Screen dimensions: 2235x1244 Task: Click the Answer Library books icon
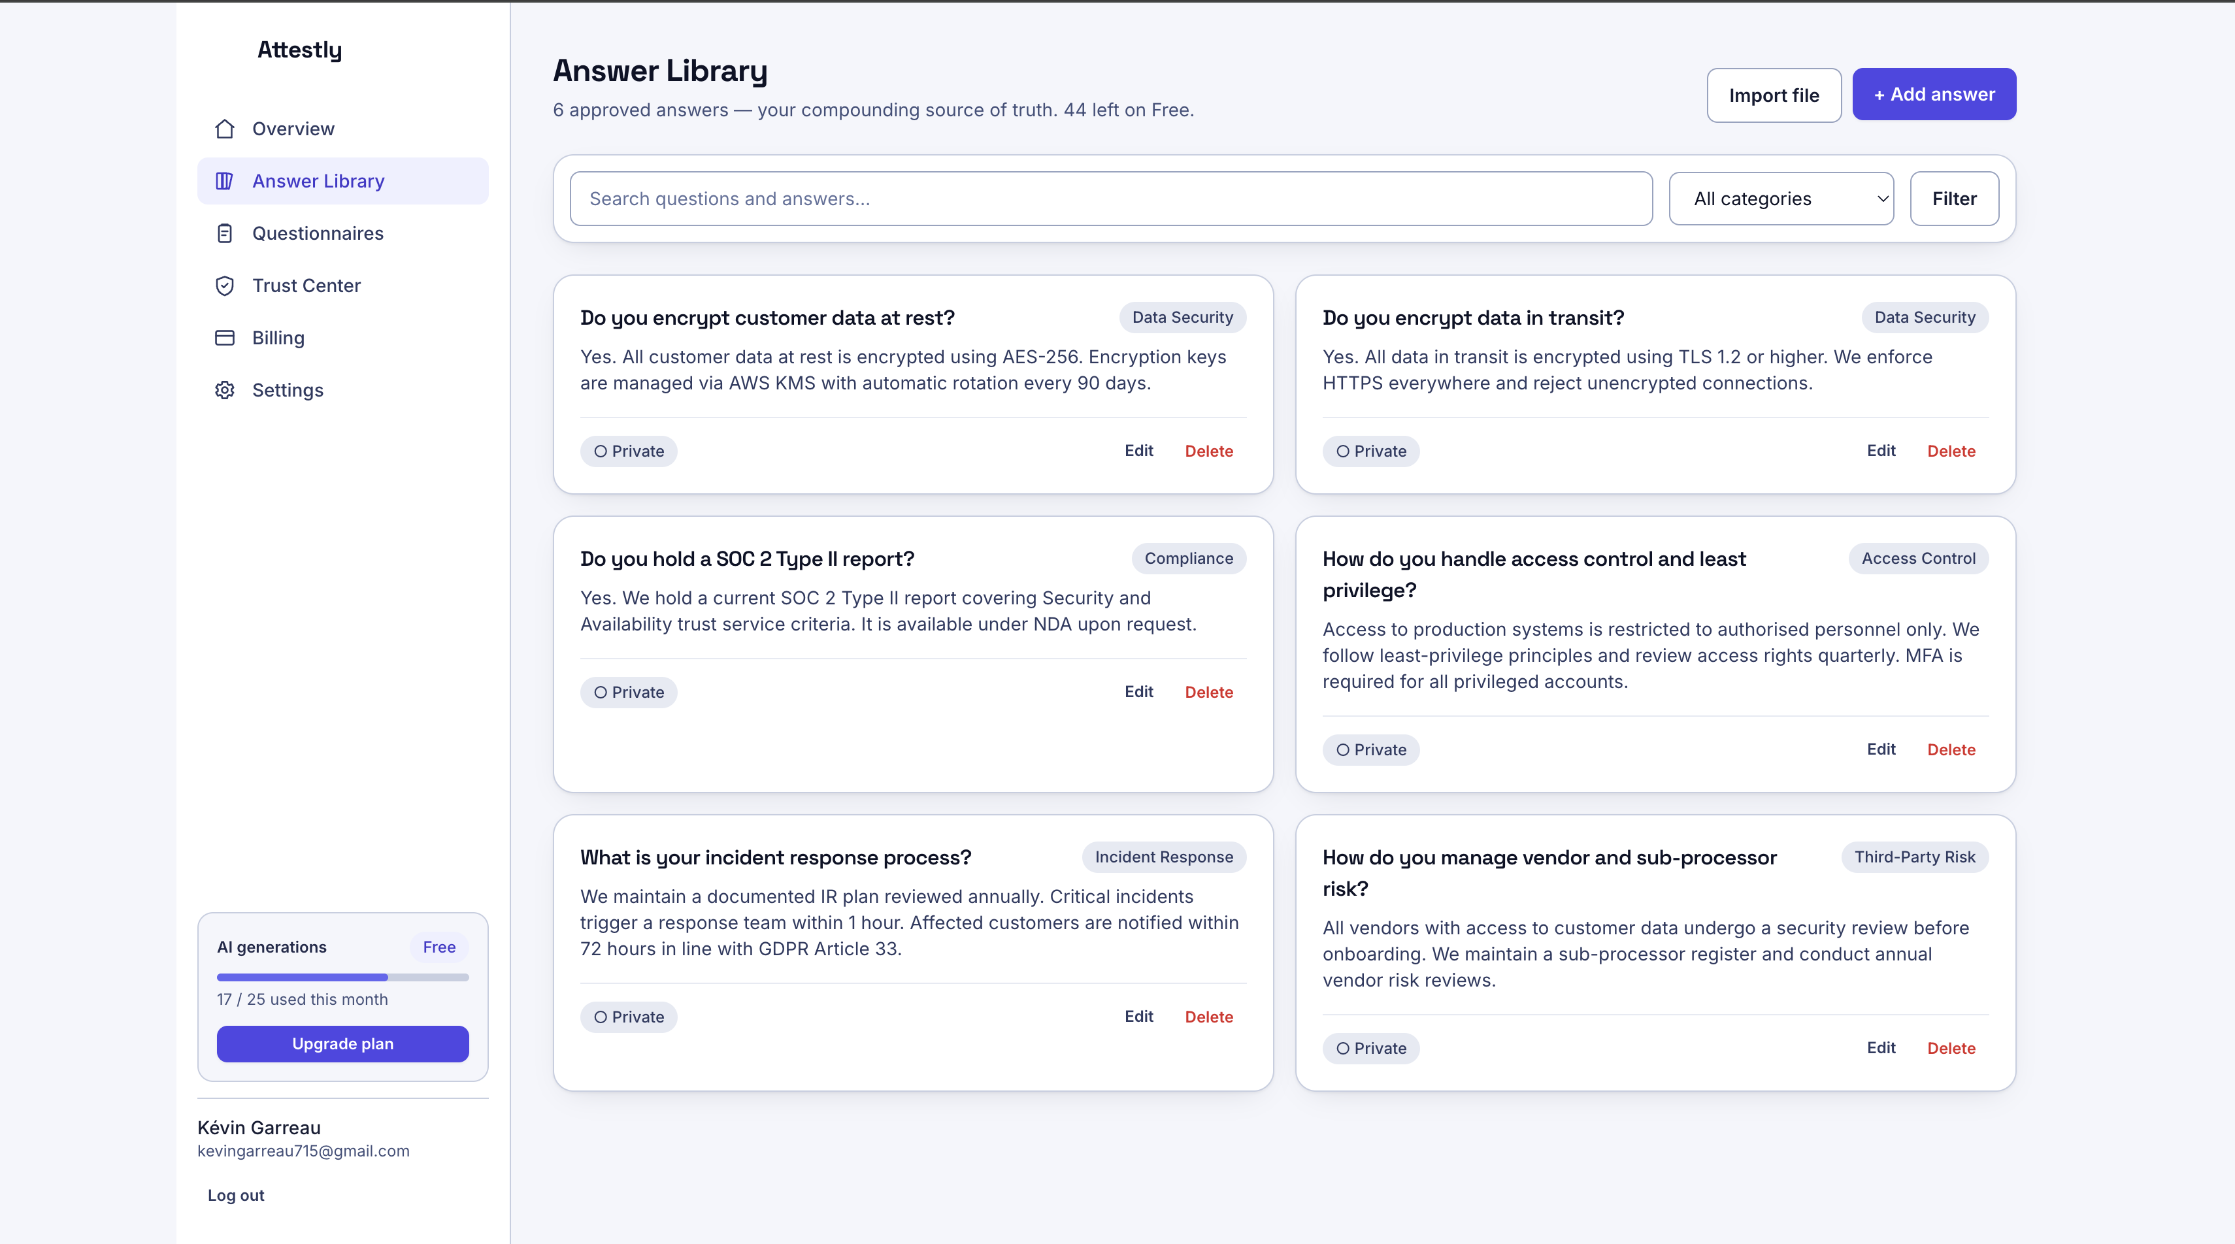point(225,180)
